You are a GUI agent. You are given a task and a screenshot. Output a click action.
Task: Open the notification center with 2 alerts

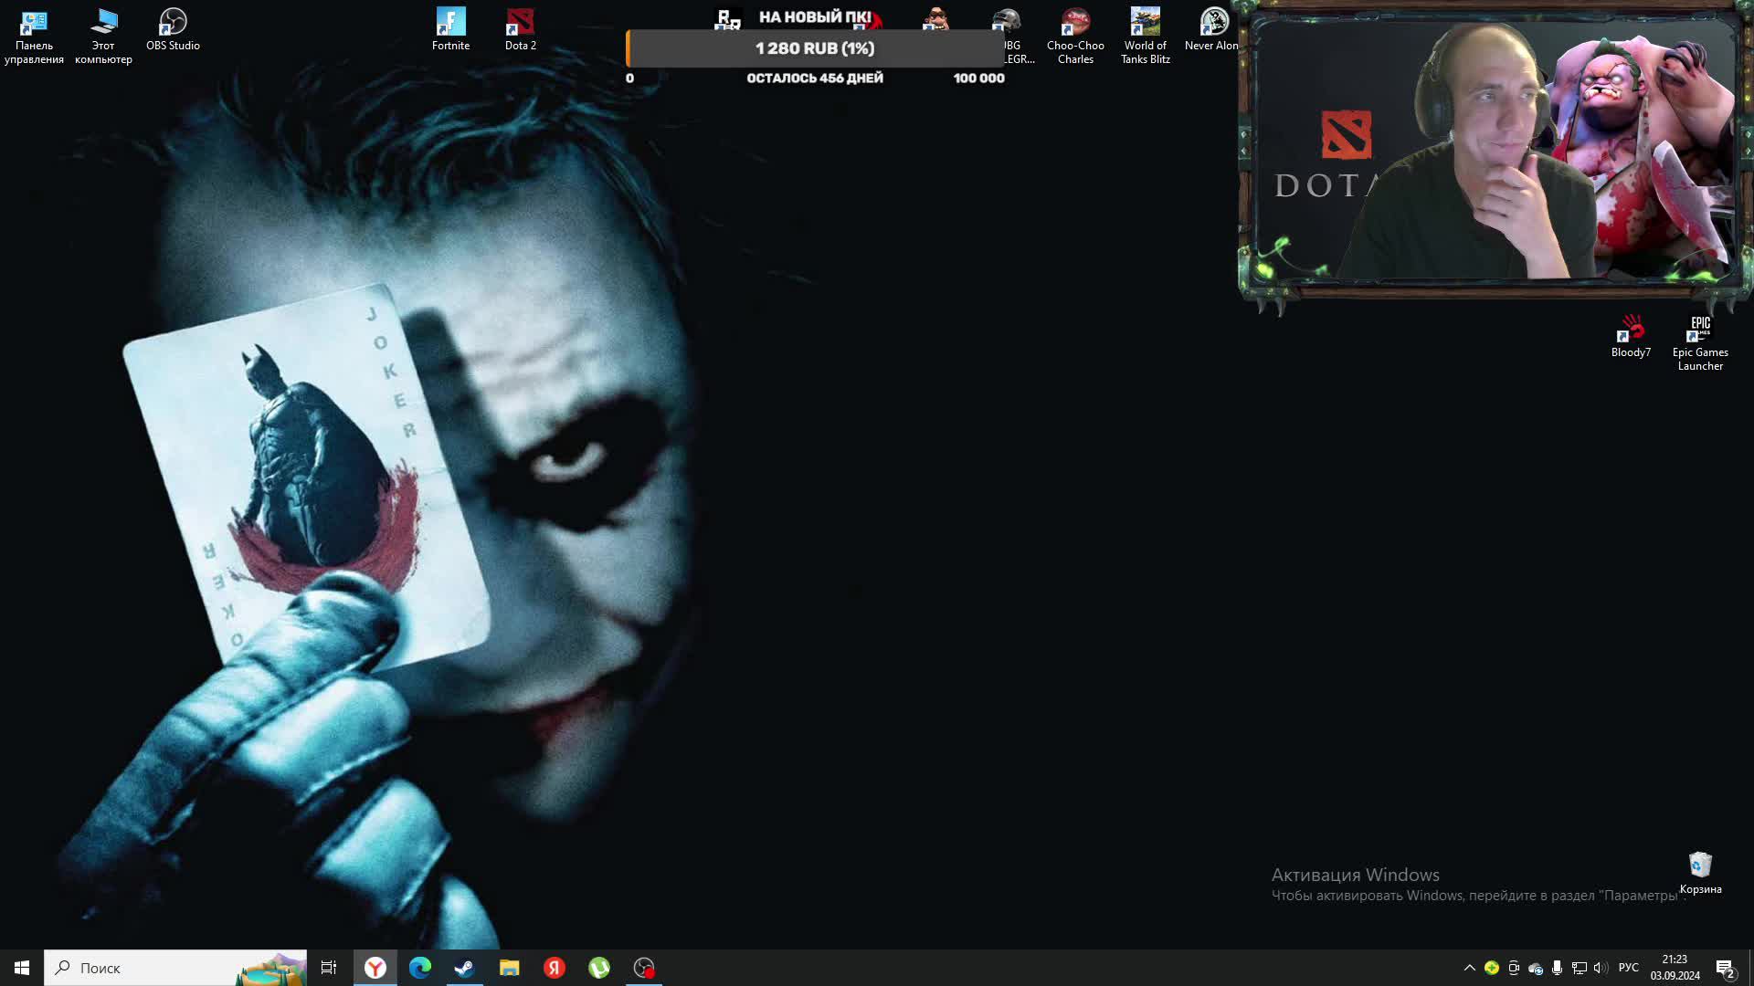click(1725, 968)
